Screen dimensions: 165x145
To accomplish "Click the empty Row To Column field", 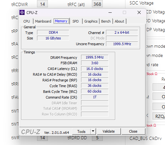I will pyautogui.click(x=94, y=114).
